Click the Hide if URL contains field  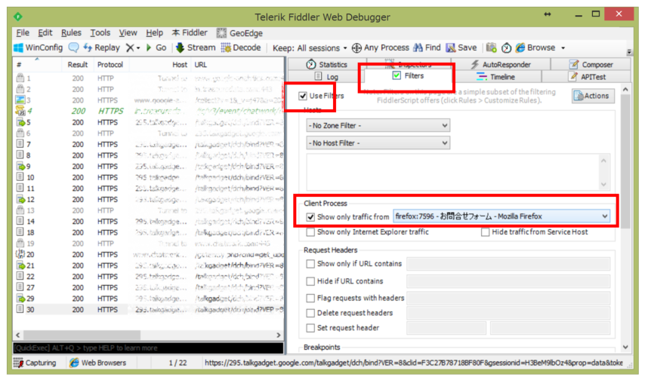pyautogui.click(x=508, y=281)
